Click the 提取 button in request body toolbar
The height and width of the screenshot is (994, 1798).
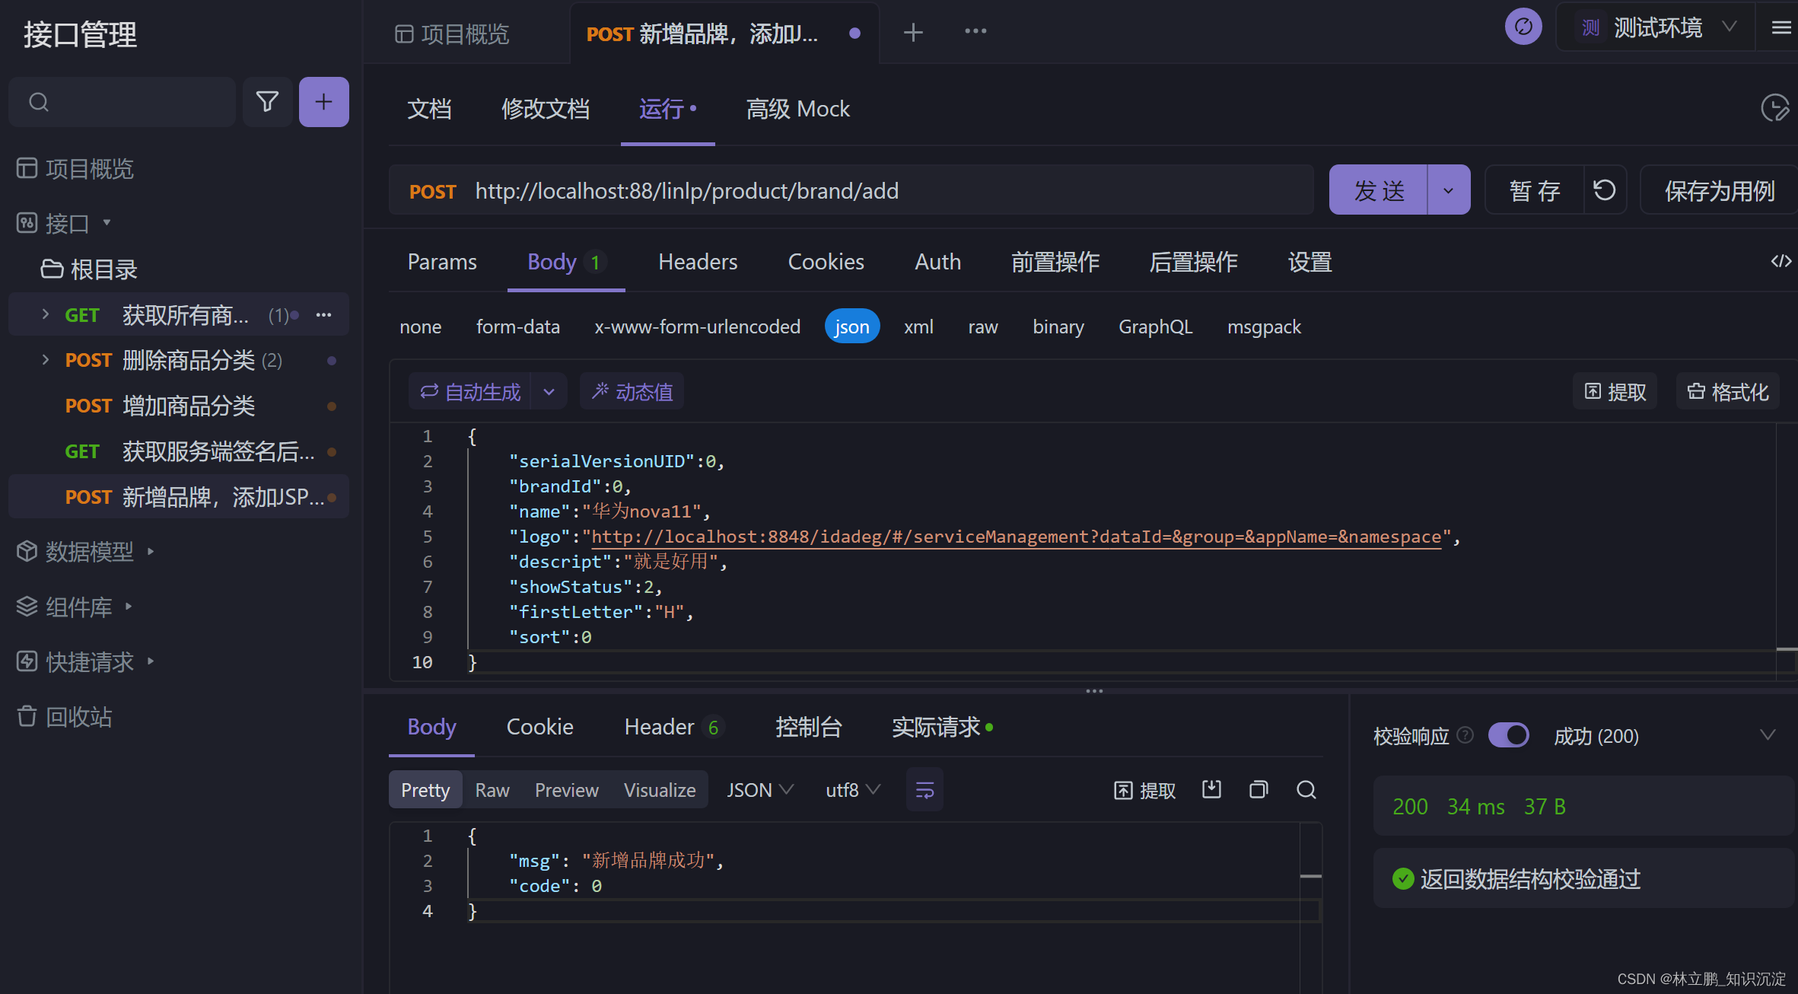point(1615,392)
